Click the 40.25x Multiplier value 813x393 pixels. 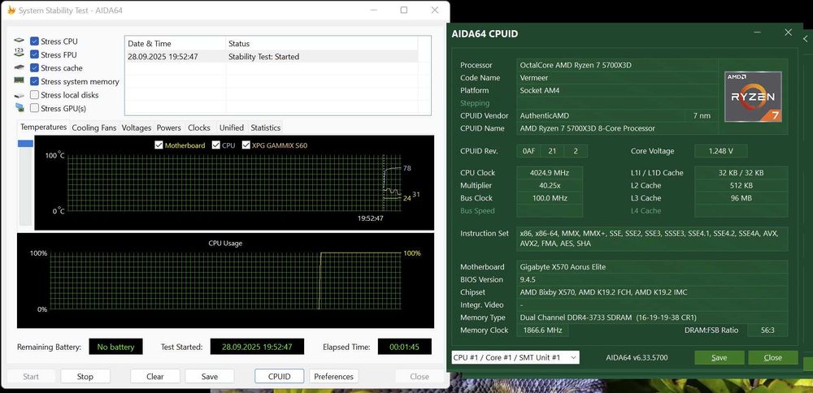(x=550, y=185)
